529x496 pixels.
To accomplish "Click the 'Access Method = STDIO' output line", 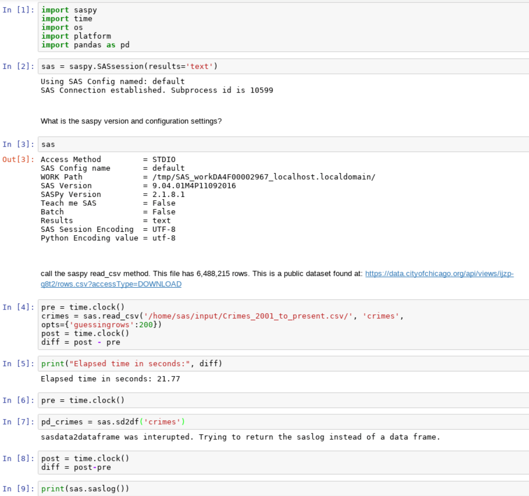I will click(108, 160).
